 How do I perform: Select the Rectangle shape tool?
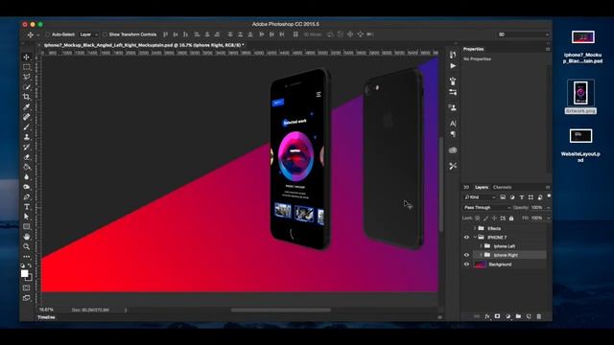27,227
